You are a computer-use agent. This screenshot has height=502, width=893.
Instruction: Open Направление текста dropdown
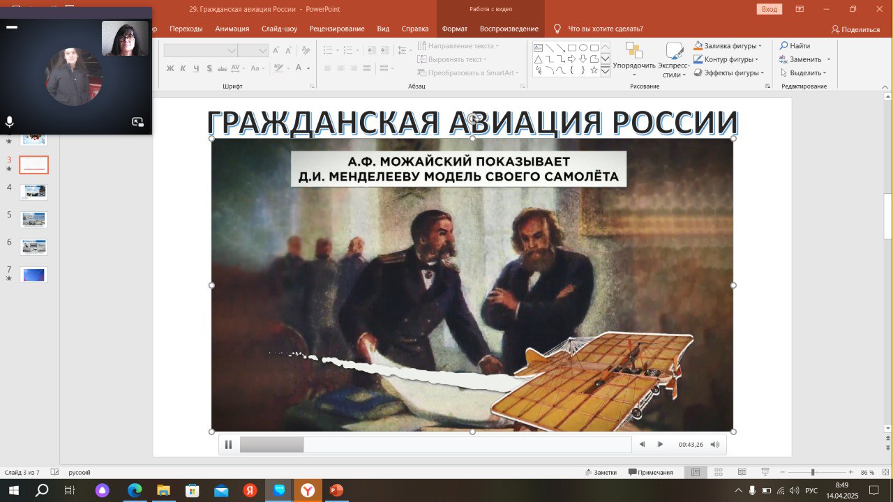[459, 46]
